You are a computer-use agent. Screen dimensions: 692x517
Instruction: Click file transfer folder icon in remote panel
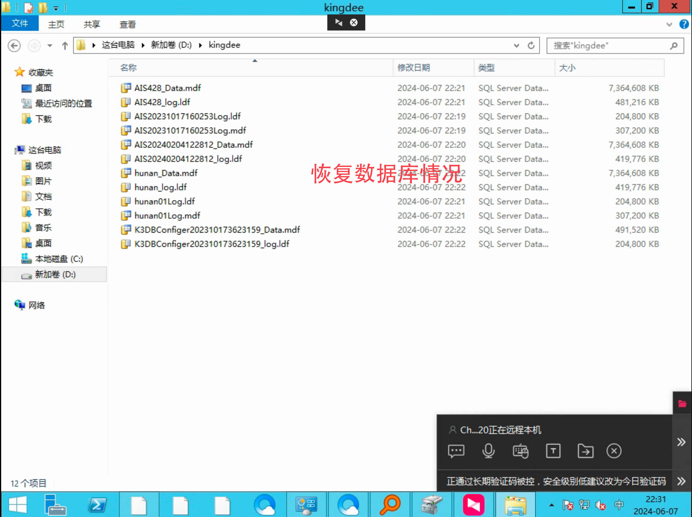(x=585, y=451)
